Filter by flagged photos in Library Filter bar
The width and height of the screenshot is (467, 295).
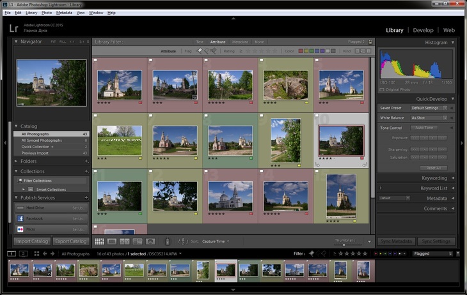click(200, 51)
